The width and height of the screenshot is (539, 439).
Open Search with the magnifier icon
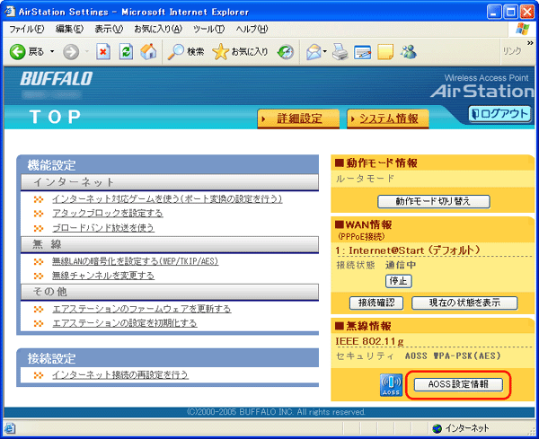coord(176,52)
